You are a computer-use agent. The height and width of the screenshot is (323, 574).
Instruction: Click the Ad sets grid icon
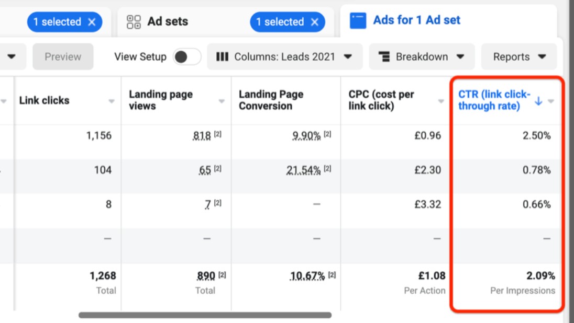(x=134, y=22)
